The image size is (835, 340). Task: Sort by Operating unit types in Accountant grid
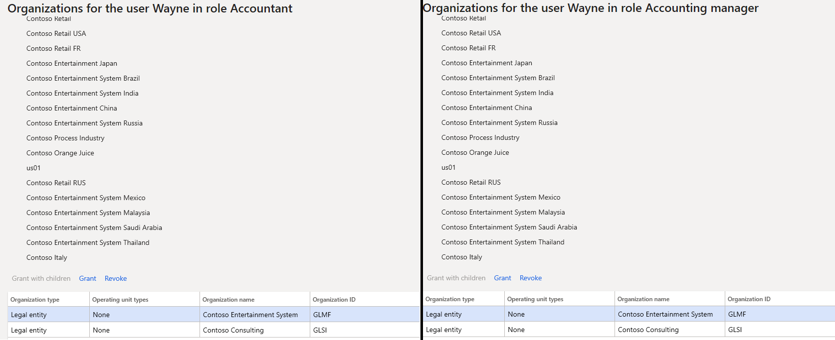point(120,300)
